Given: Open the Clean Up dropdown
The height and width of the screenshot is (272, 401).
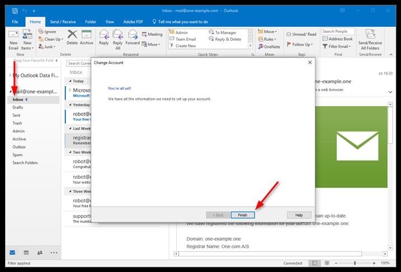Looking at the screenshot, I should (x=51, y=39).
